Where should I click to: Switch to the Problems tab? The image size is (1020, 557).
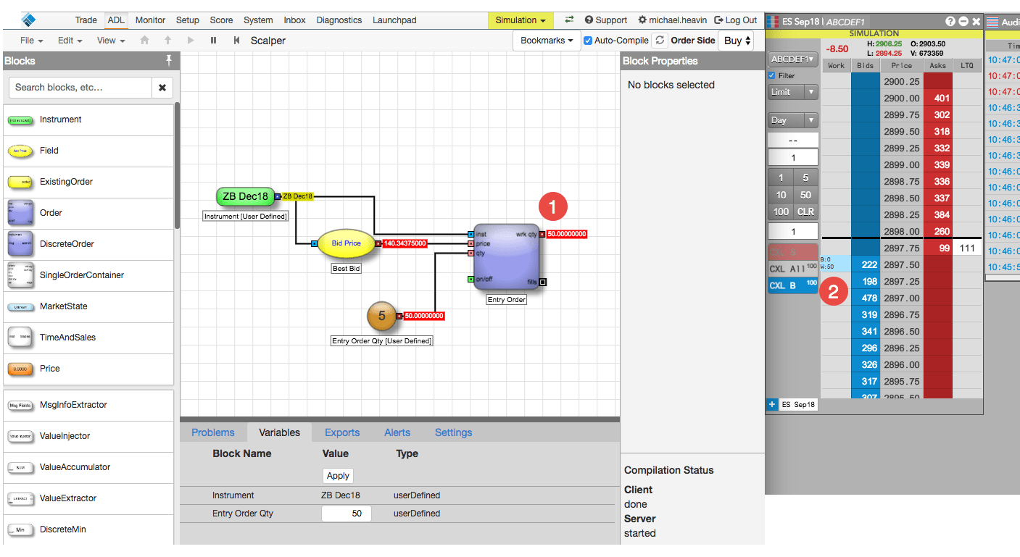tap(213, 432)
